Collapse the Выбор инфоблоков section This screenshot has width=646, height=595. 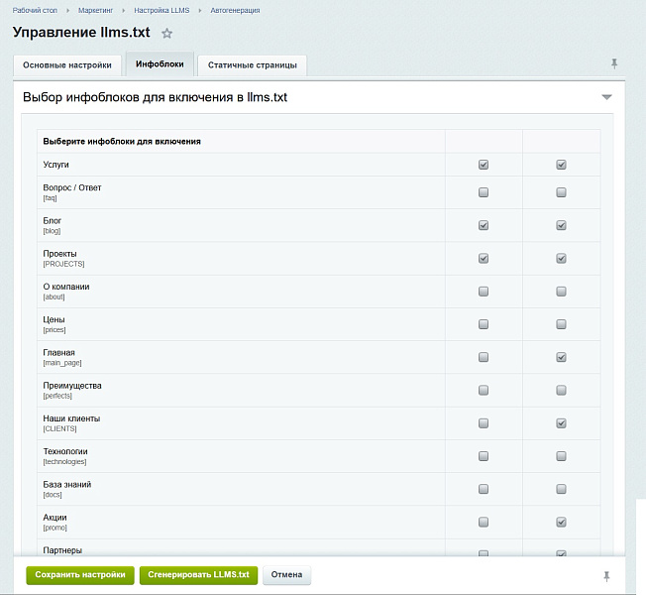(x=606, y=97)
